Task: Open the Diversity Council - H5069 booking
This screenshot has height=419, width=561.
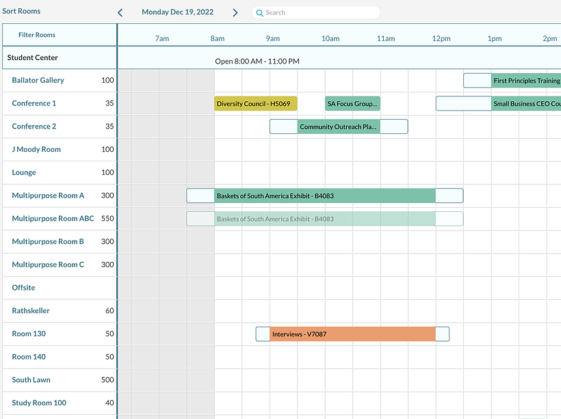Action: (255, 103)
